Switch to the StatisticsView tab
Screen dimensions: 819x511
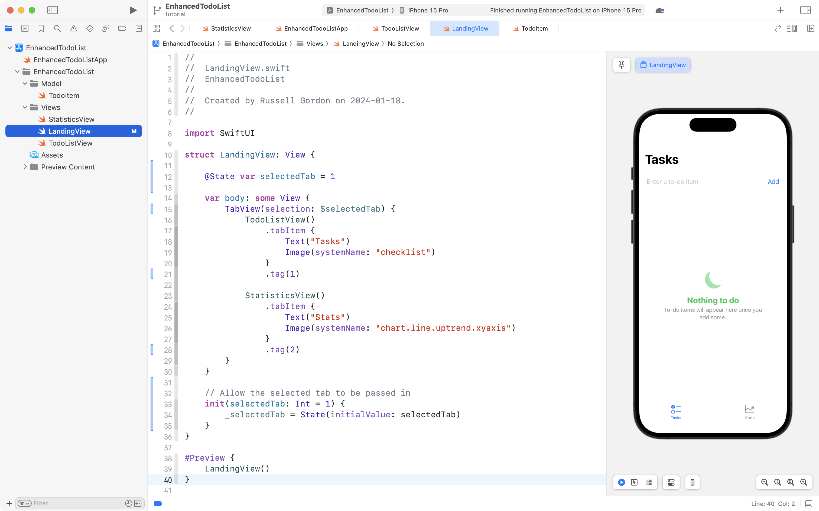click(230, 28)
